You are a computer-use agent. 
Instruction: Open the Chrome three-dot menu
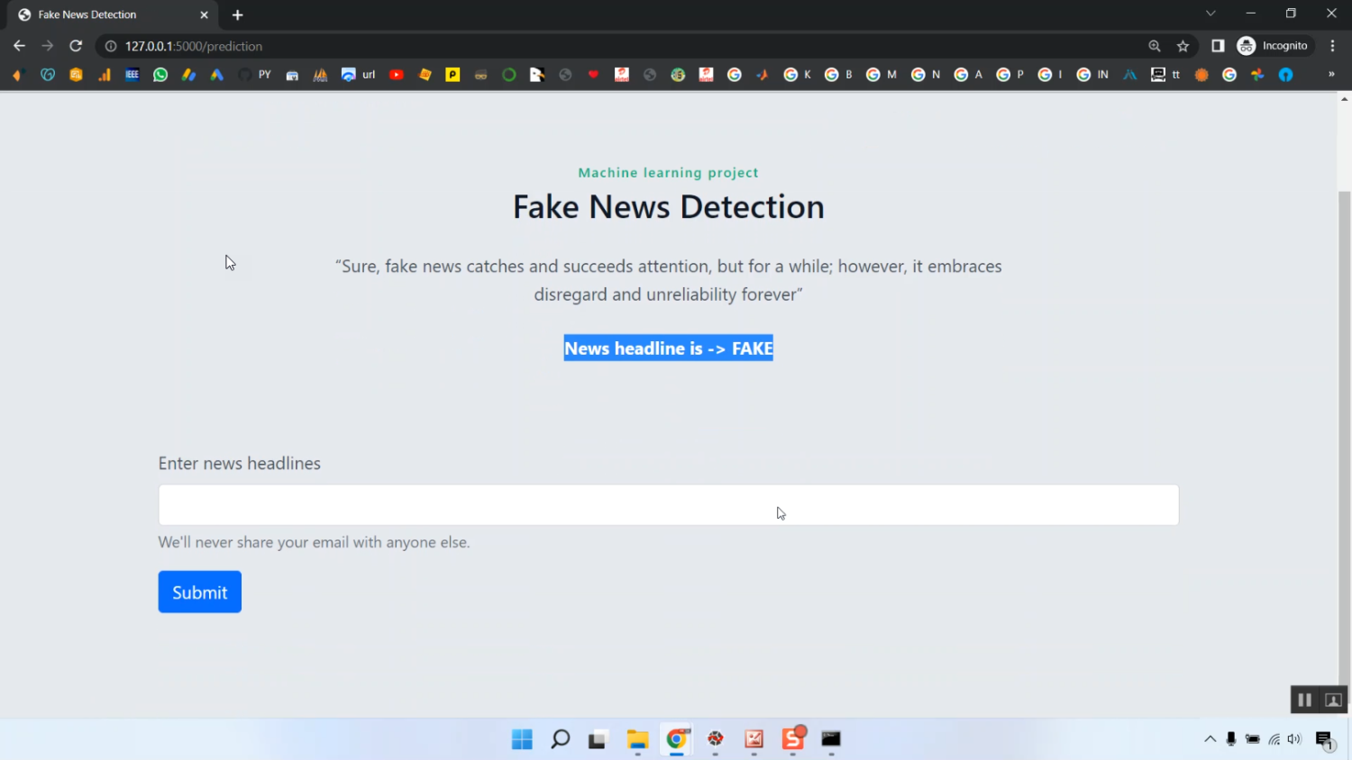click(x=1332, y=46)
